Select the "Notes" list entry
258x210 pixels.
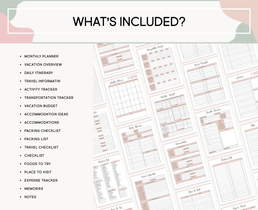click(x=30, y=197)
